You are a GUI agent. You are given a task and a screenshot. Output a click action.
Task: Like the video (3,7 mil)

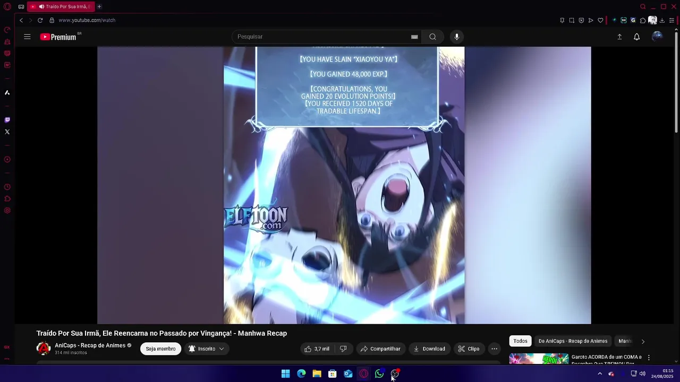tap(317, 349)
